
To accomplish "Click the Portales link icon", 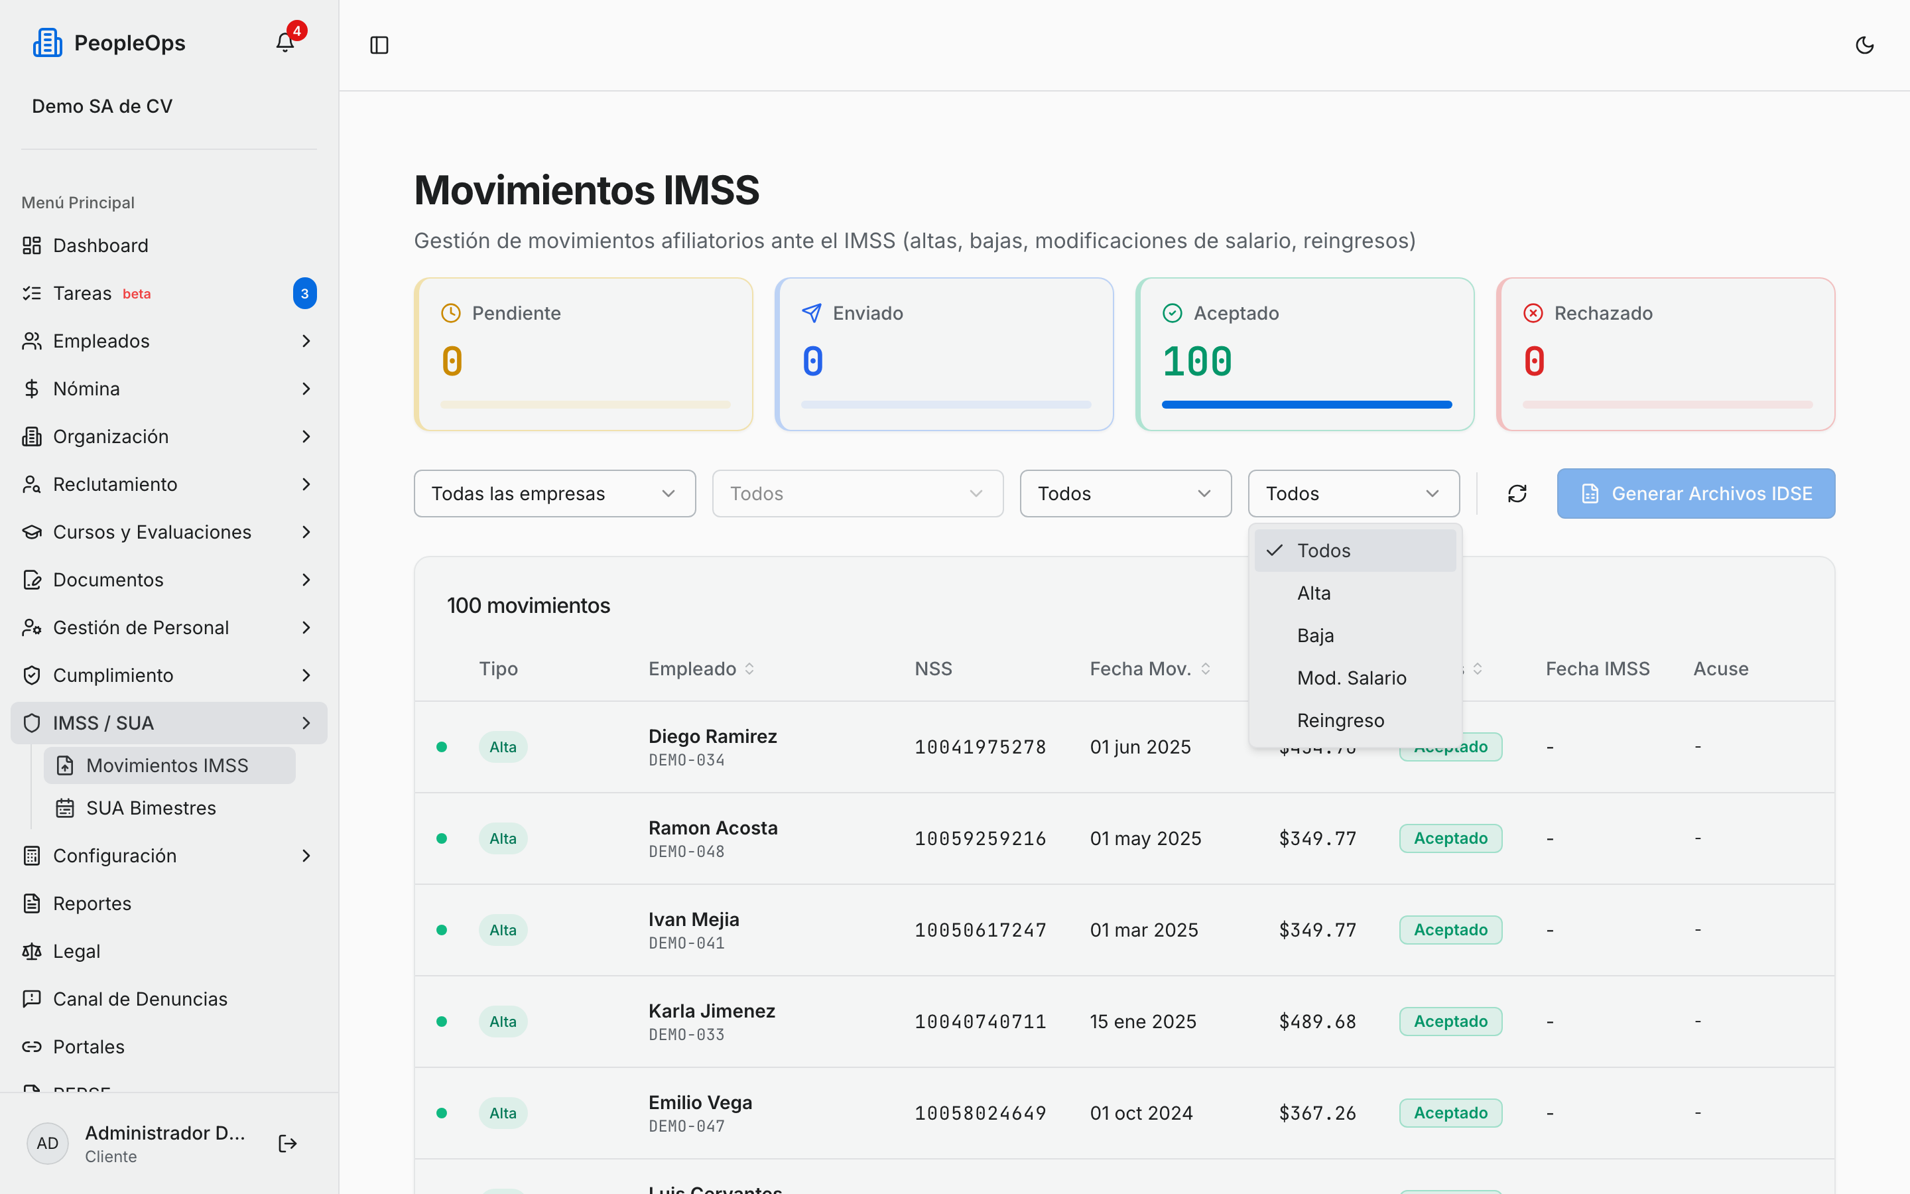I will pyautogui.click(x=32, y=1047).
